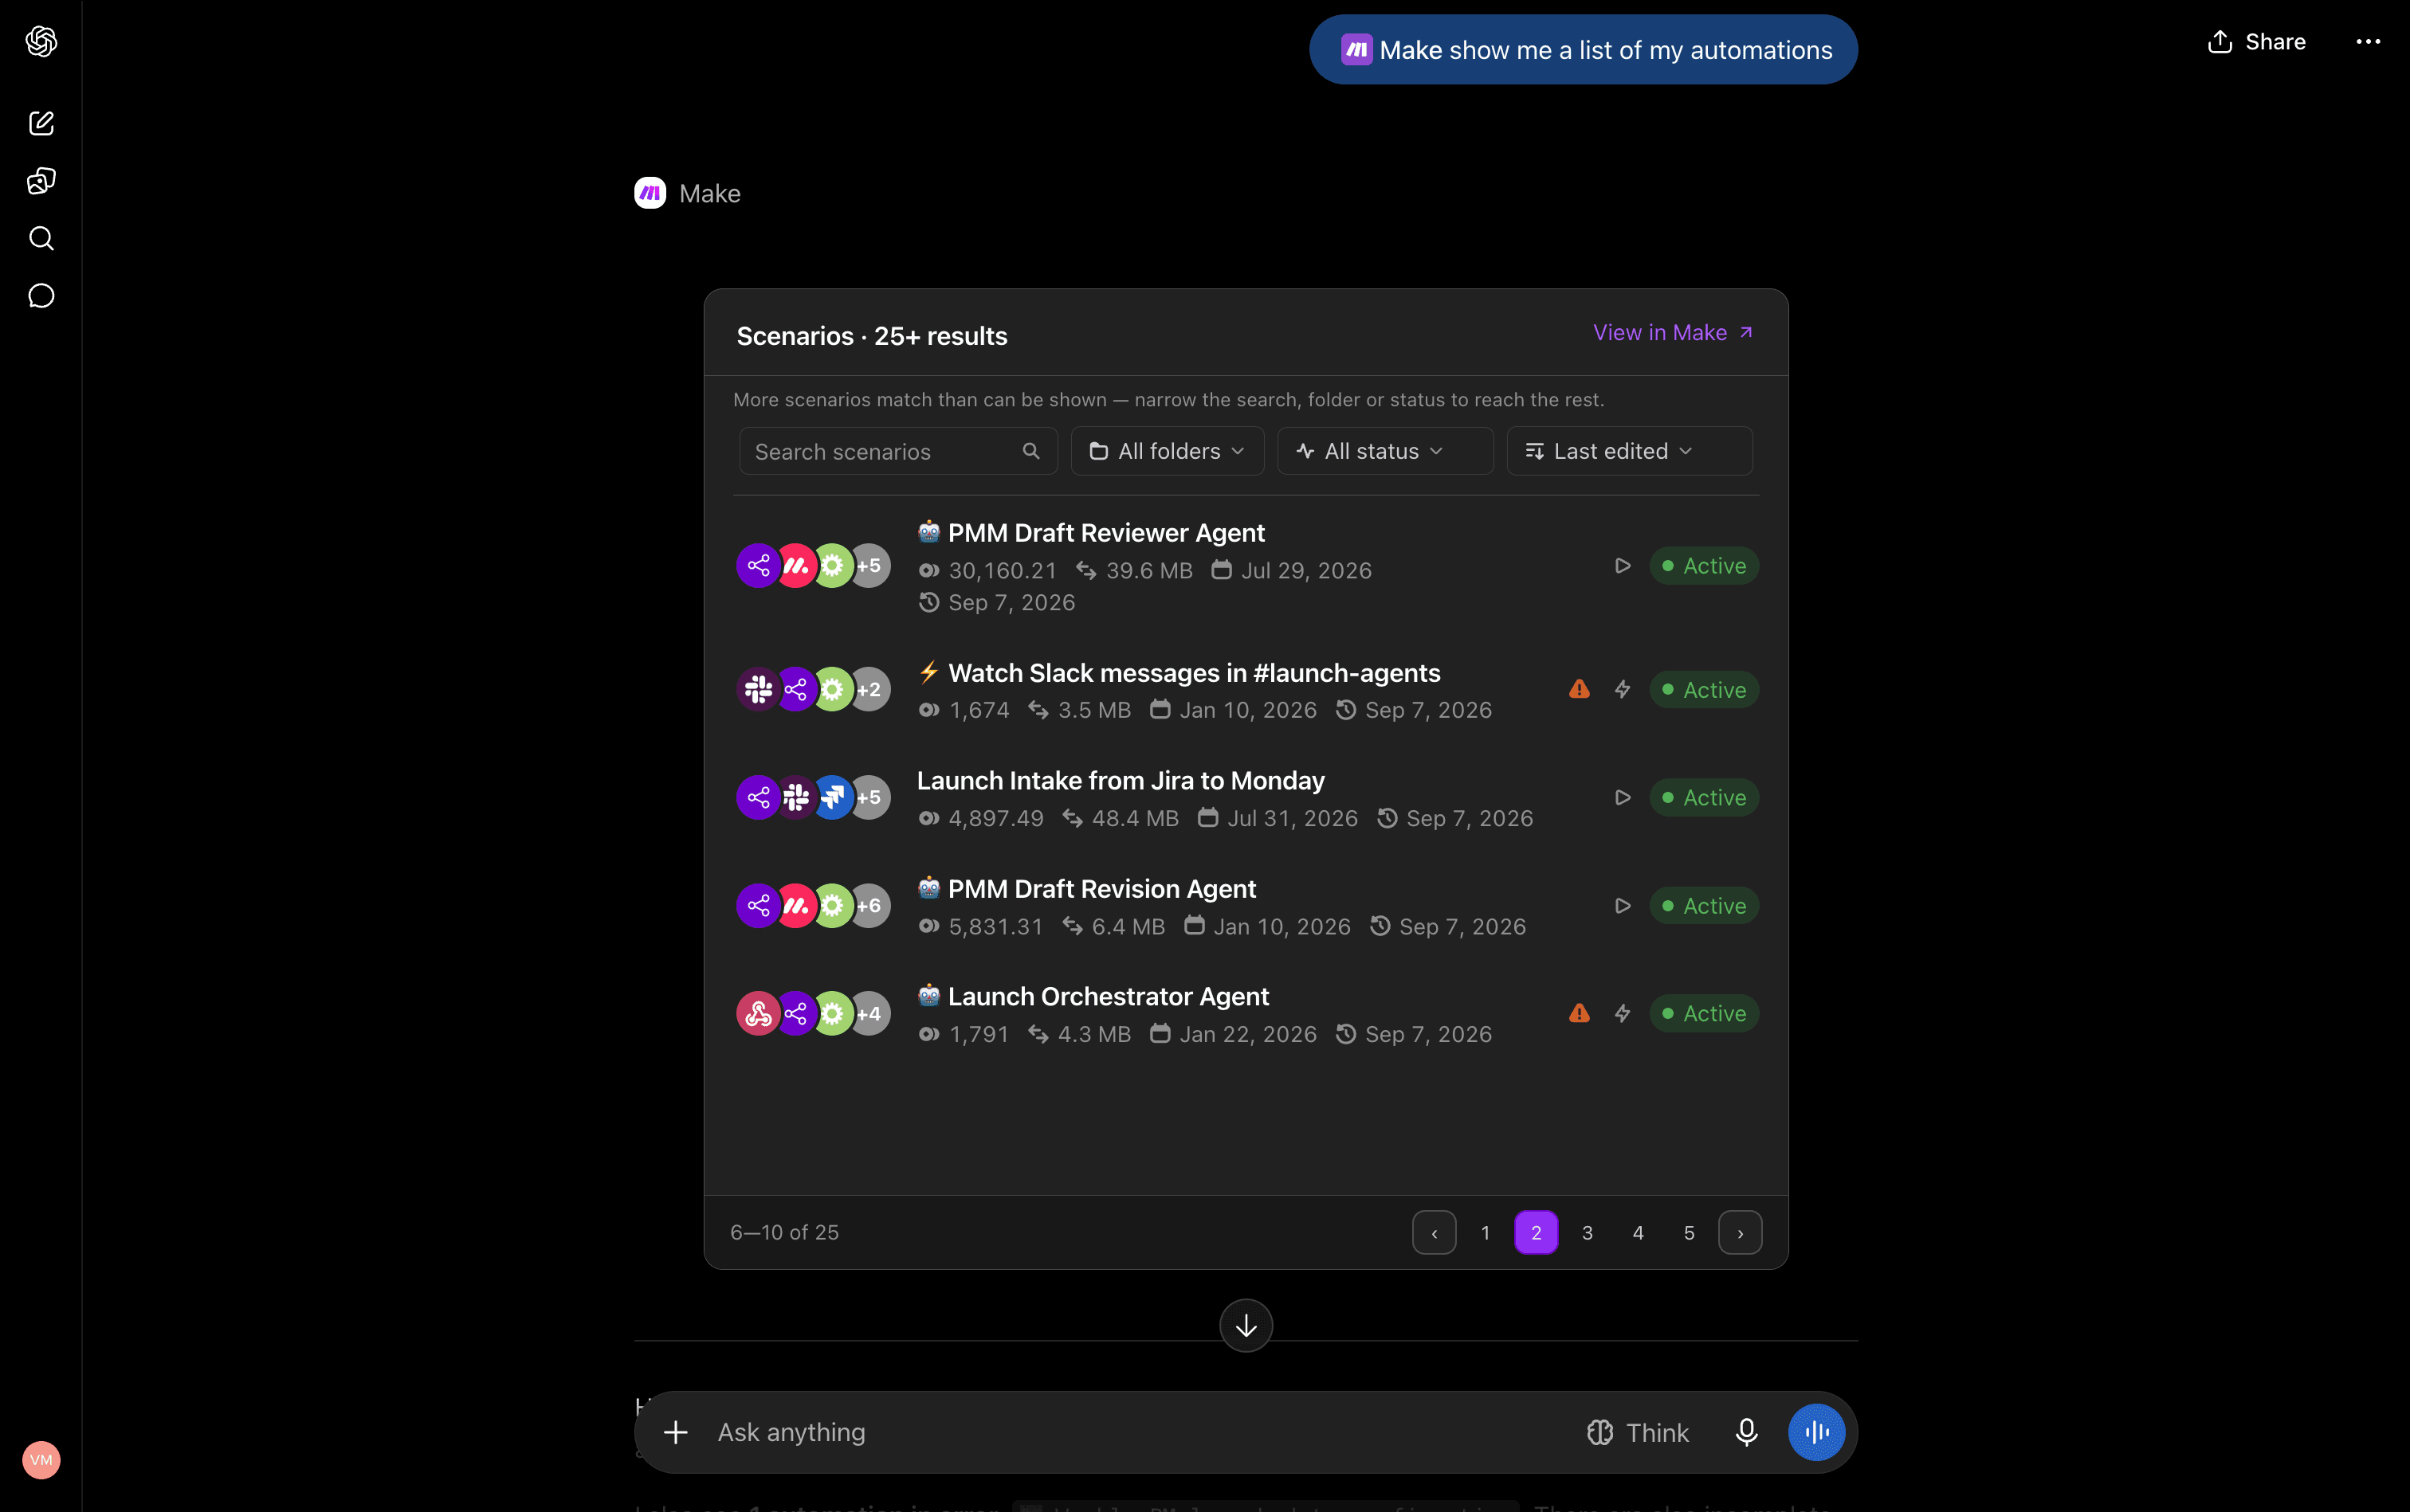
Task: Click lightning trigger icon on Watch Slack messages row
Action: click(1623, 689)
